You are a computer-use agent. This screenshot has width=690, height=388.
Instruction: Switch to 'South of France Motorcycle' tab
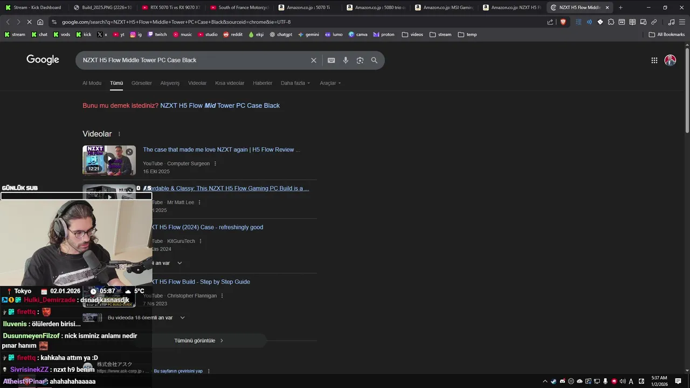239,8
